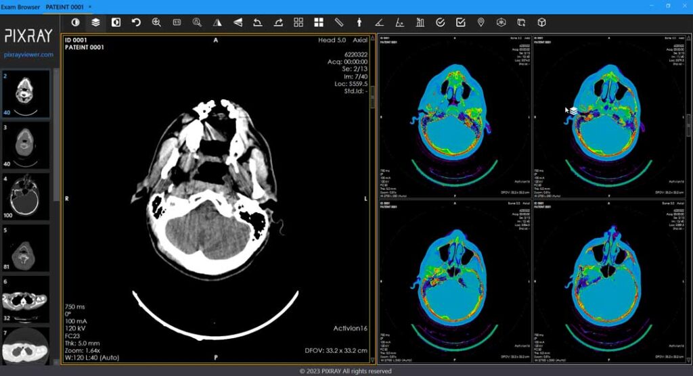Click the flip horizontal triangle icon
The width and height of the screenshot is (693, 376).
tap(217, 22)
